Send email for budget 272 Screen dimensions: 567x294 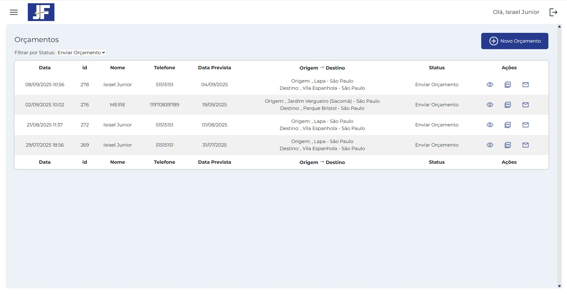pyautogui.click(x=525, y=125)
